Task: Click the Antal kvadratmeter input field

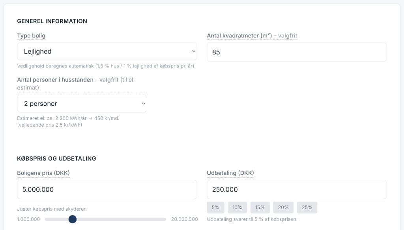Action: coord(297,52)
